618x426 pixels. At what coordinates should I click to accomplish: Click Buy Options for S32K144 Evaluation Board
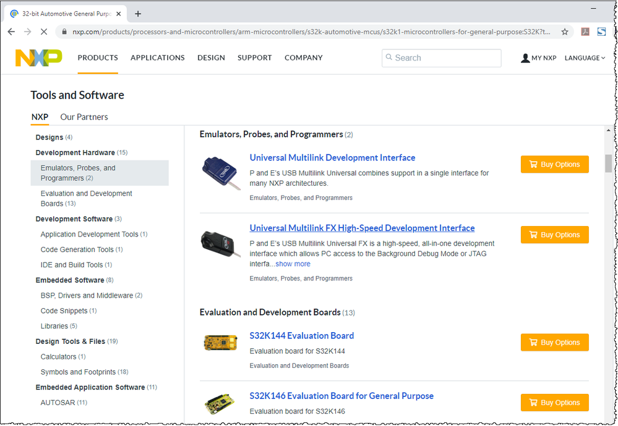click(x=554, y=342)
